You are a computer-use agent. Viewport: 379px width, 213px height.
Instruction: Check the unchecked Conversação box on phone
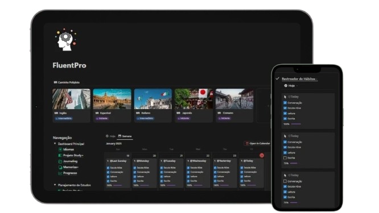coord(285,181)
